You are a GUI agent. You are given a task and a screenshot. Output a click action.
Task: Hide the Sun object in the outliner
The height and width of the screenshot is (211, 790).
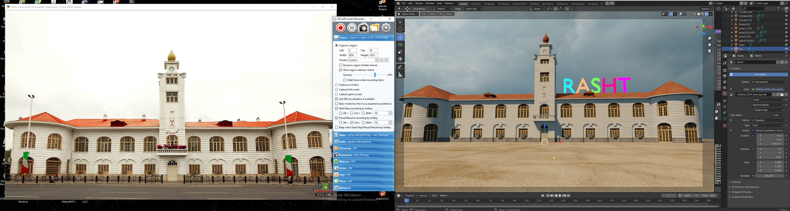[786, 49]
